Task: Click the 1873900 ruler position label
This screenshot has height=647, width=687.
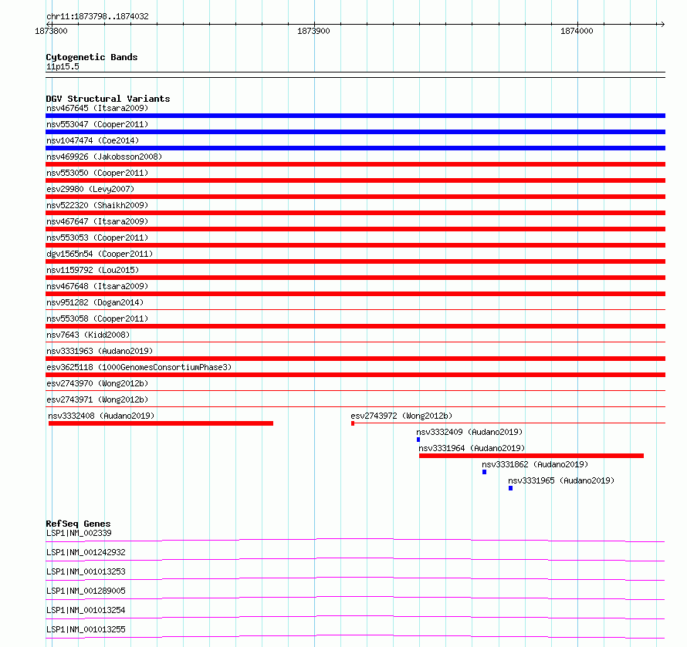Action: pyautogui.click(x=313, y=31)
